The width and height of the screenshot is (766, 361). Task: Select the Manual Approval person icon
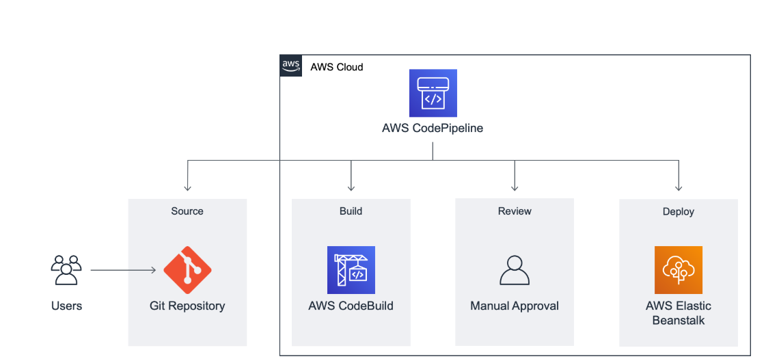coord(515,270)
